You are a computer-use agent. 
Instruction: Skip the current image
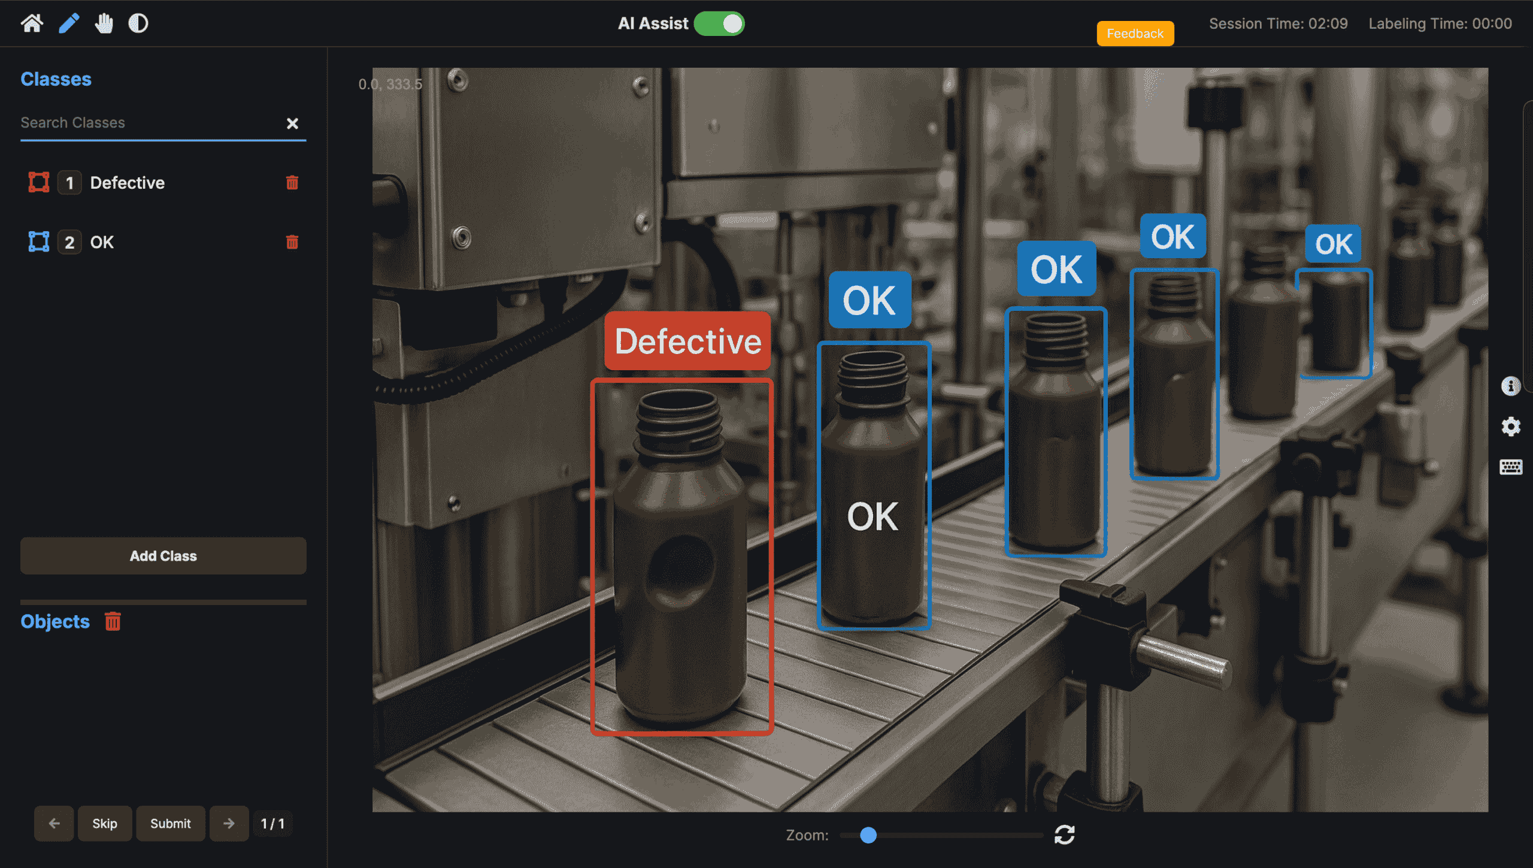point(104,823)
